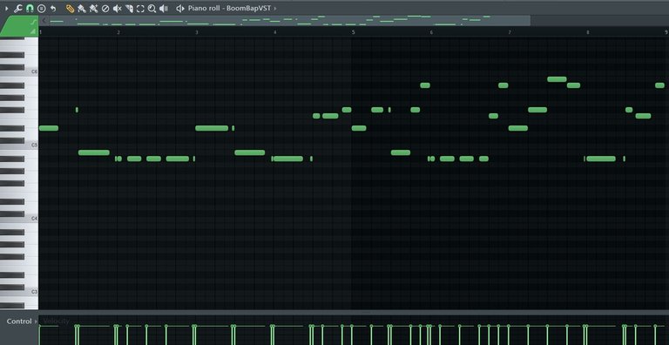Toggle the note preview speaker icon

pyautogui.click(x=179, y=9)
